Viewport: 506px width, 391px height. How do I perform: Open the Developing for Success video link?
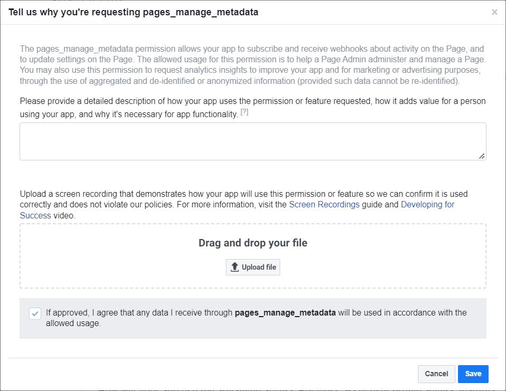(427, 204)
